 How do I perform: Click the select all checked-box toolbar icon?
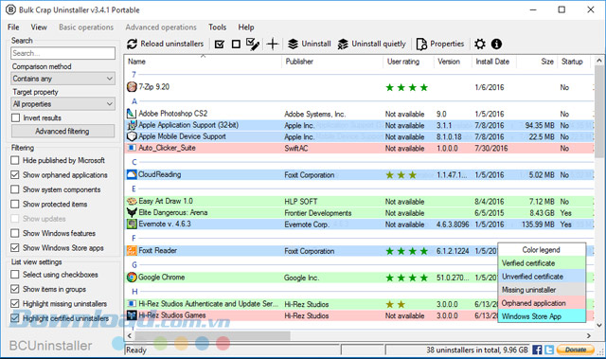220,45
